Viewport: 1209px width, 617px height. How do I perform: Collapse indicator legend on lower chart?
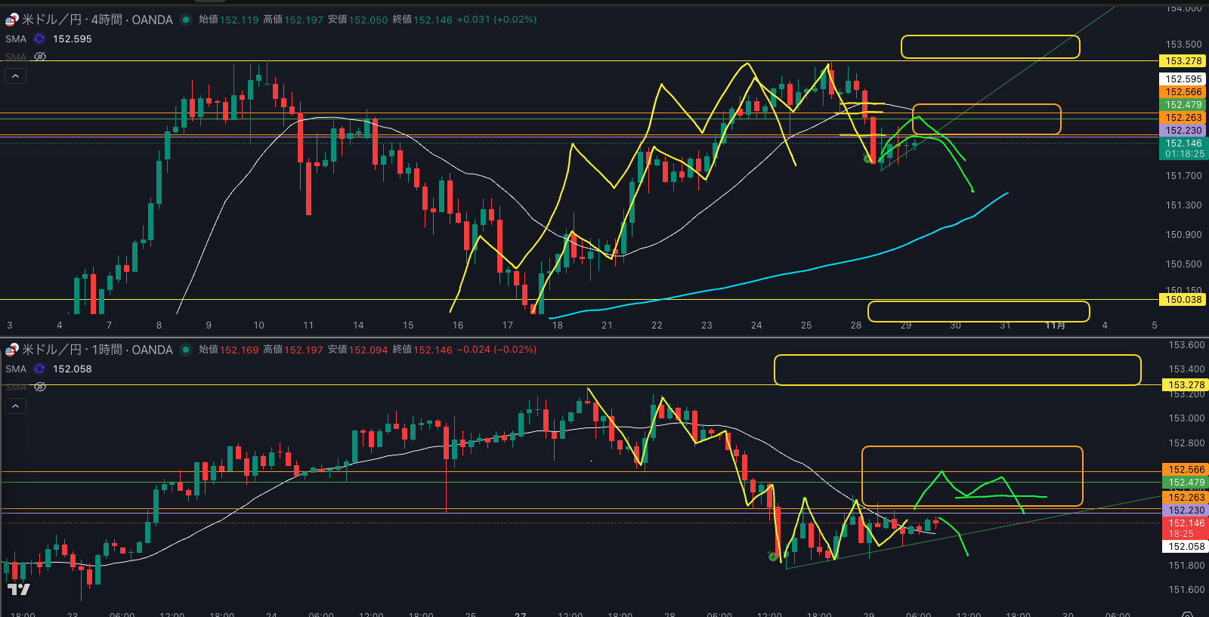coord(15,406)
